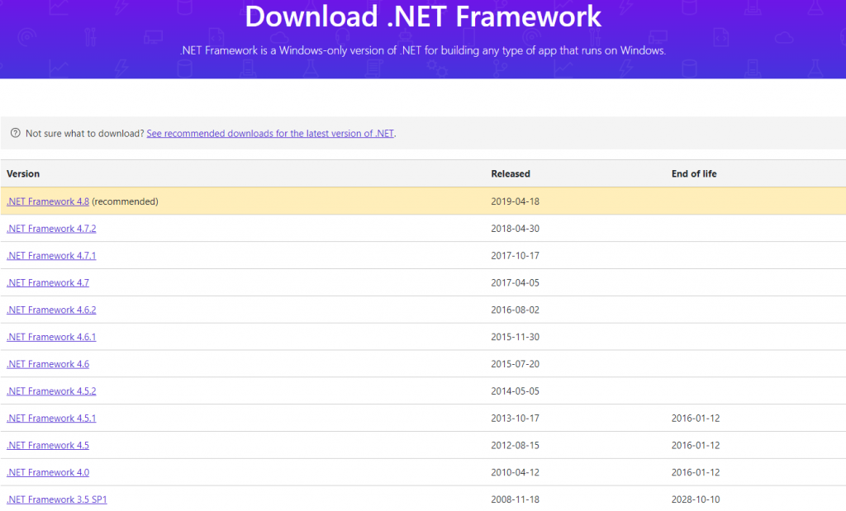Click the Download .NET Framework heading
The image size is (846, 511).
423,17
